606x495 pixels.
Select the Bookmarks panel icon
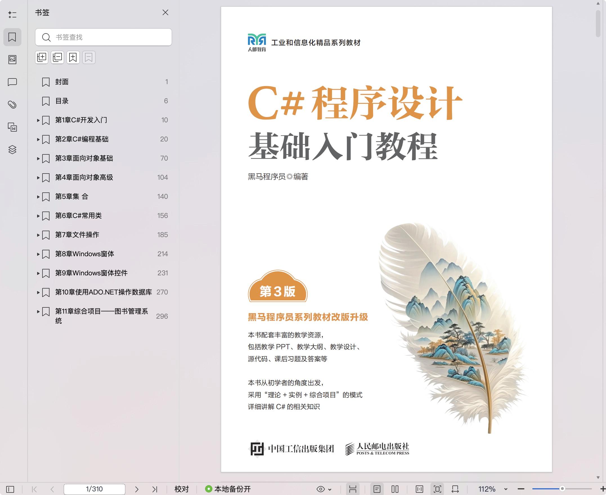pyautogui.click(x=12, y=37)
